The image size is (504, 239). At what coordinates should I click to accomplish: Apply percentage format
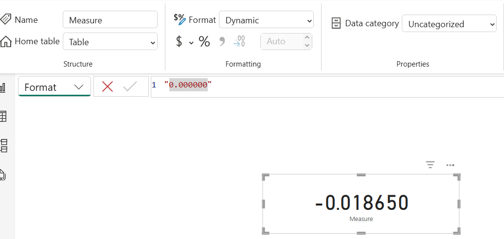tap(204, 41)
